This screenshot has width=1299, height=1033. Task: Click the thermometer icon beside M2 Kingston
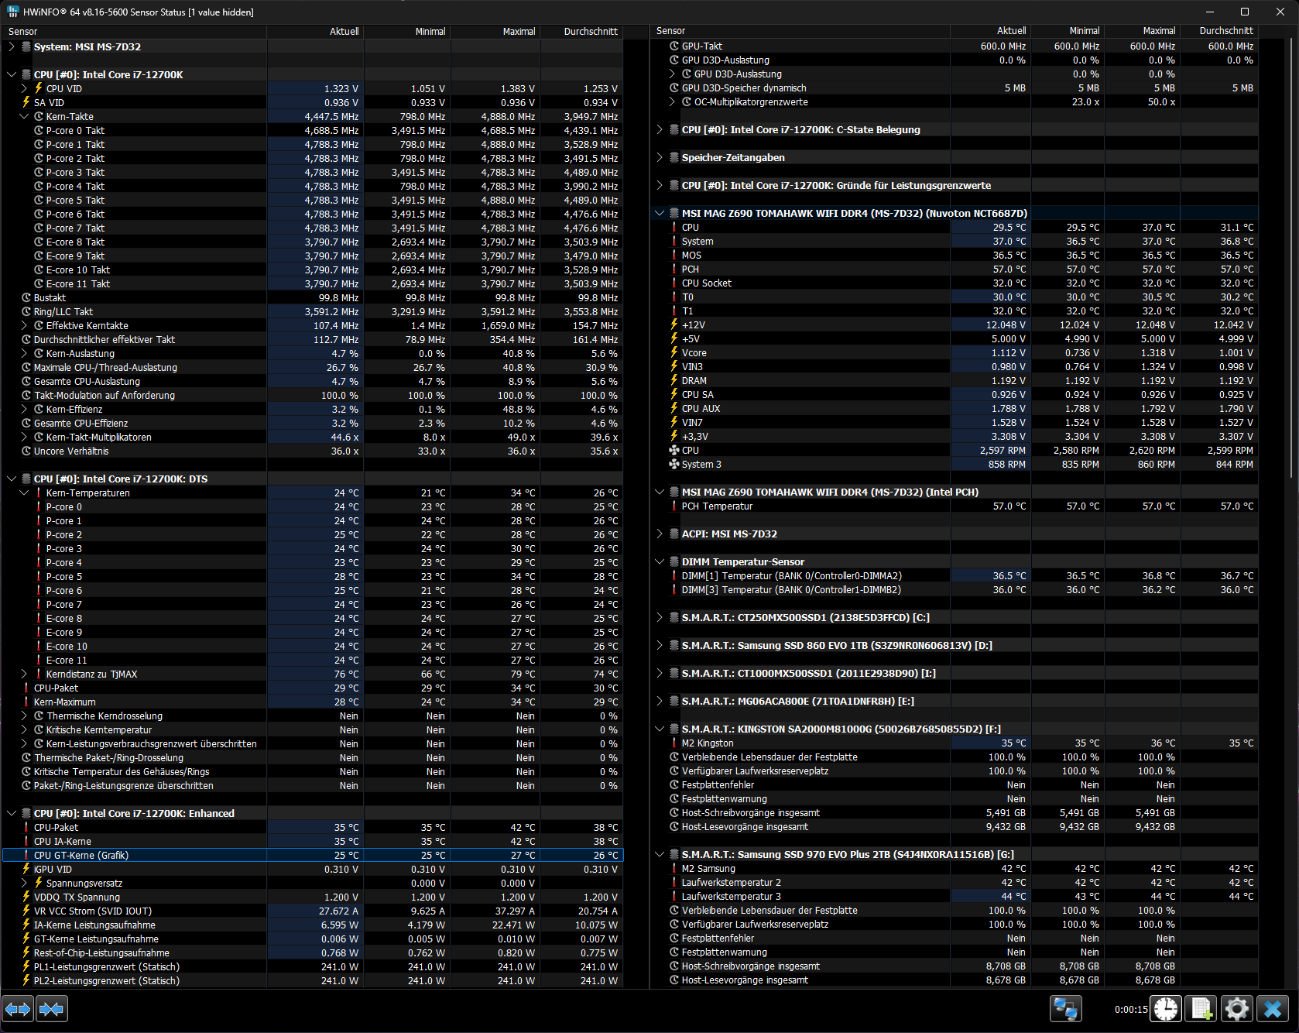pos(674,743)
